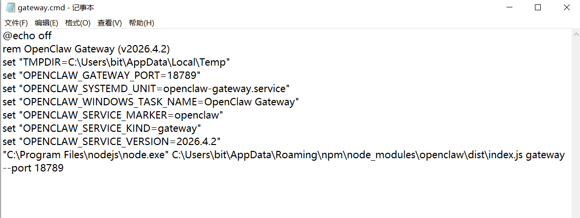The image size is (580, 218).
Task: Click the vertical scrollbar up arrow
Action: (x=576, y=33)
